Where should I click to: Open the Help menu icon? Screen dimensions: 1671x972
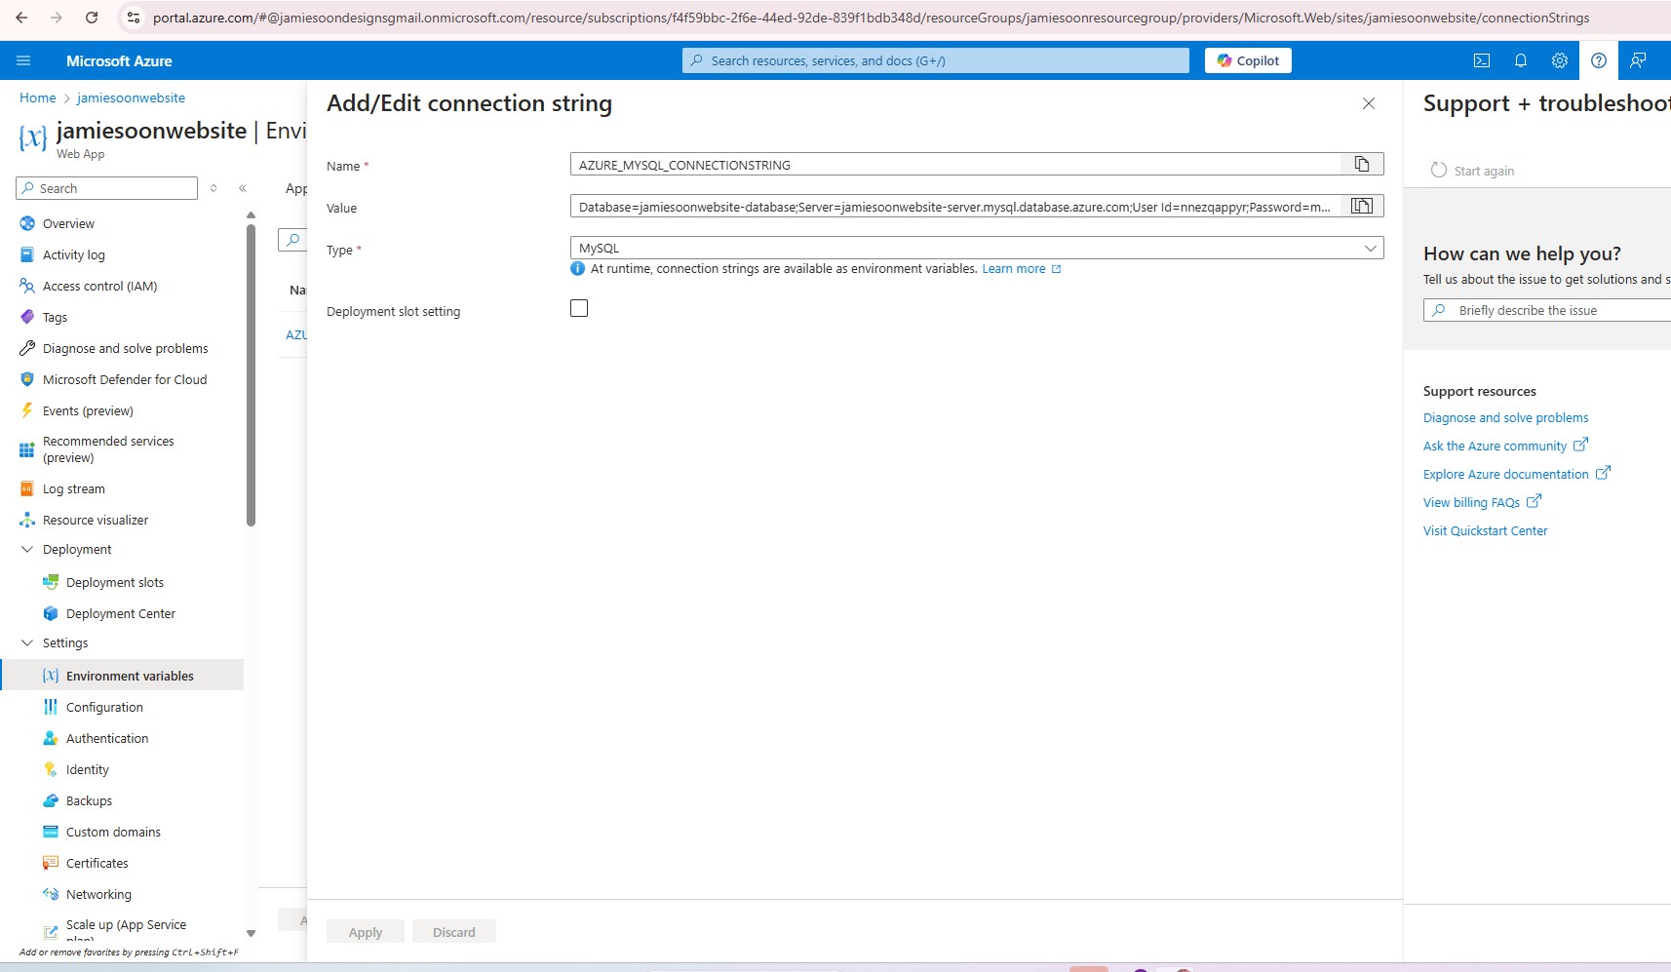(x=1597, y=60)
